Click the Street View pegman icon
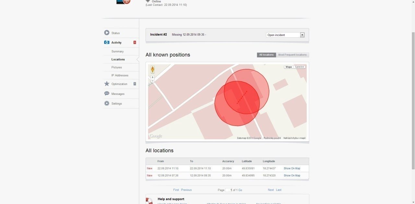The width and height of the screenshot is (415, 204). pos(152,69)
